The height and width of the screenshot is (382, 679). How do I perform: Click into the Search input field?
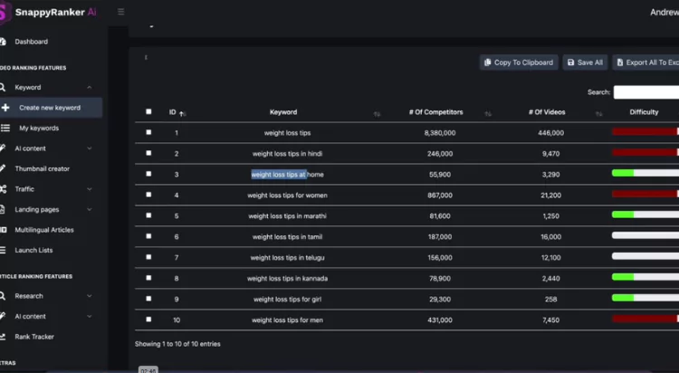pos(646,92)
